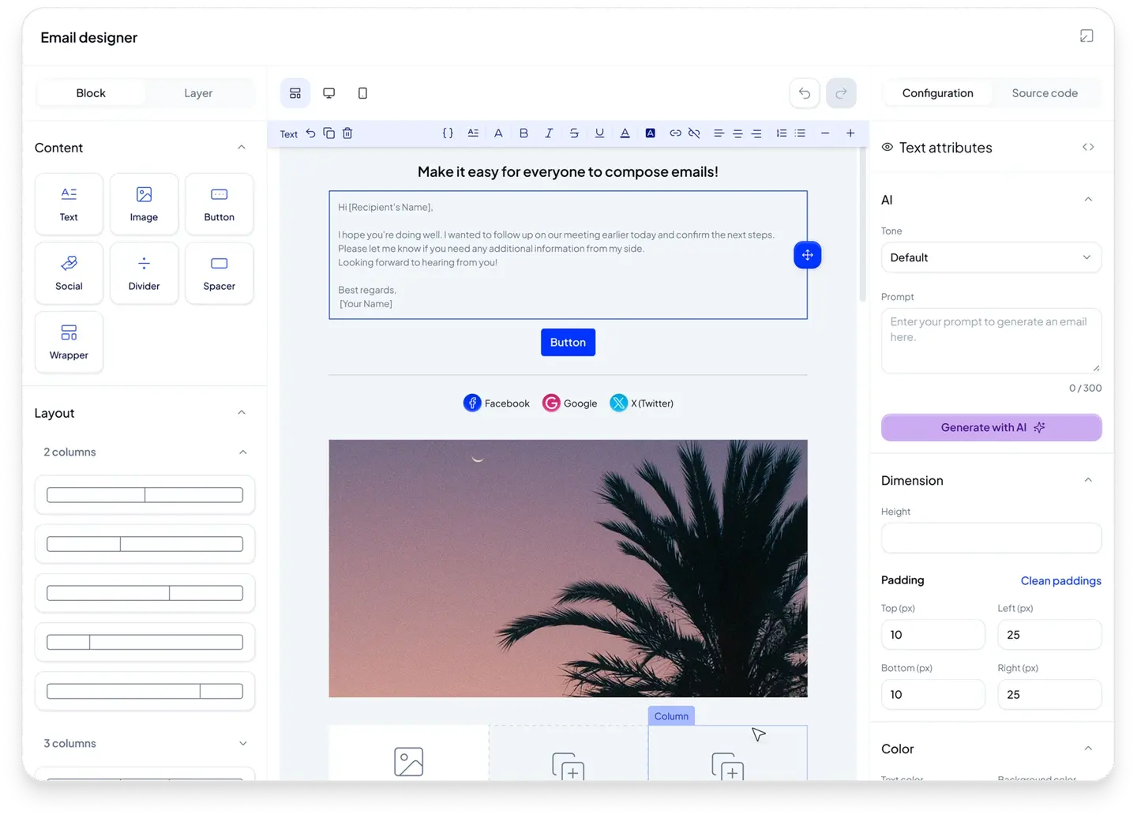Collapse the Color section

point(1088,749)
